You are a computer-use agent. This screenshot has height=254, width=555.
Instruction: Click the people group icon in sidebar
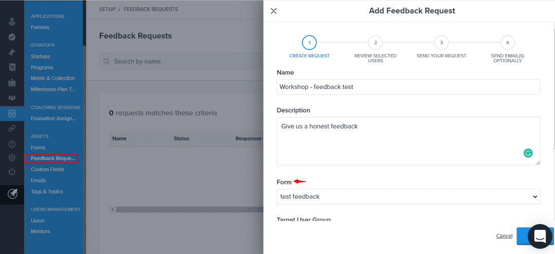click(x=12, y=98)
